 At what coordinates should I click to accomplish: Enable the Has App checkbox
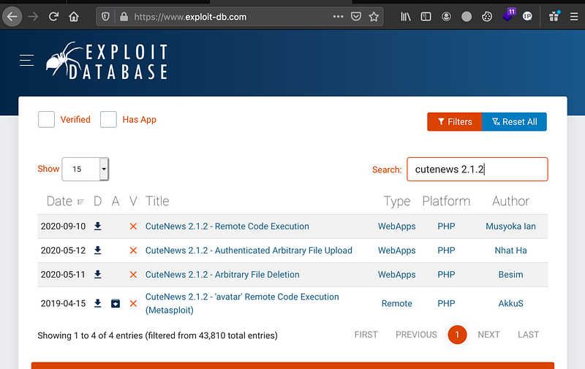[x=108, y=120]
